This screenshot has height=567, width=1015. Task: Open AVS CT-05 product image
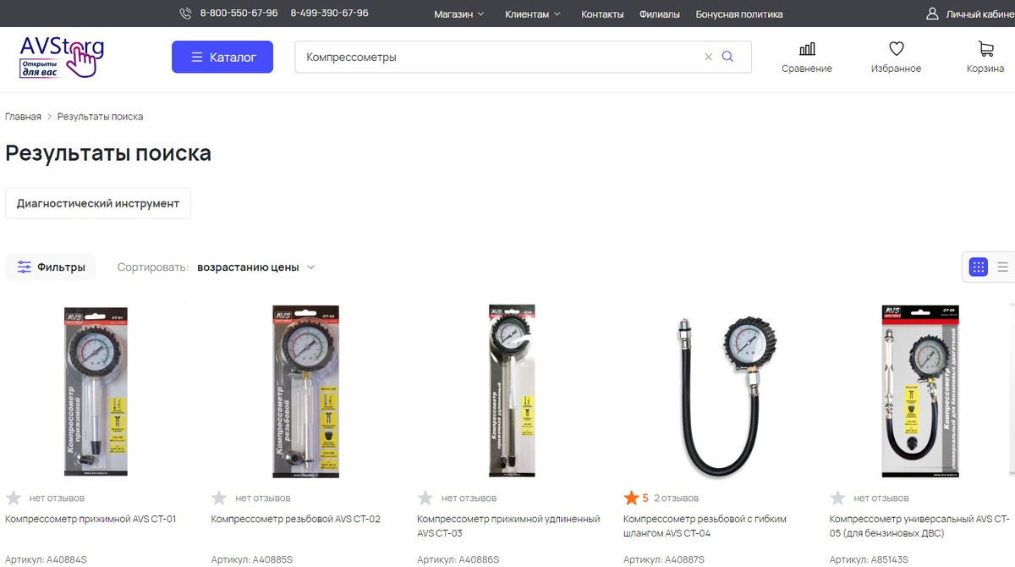pyautogui.click(x=922, y=391)
